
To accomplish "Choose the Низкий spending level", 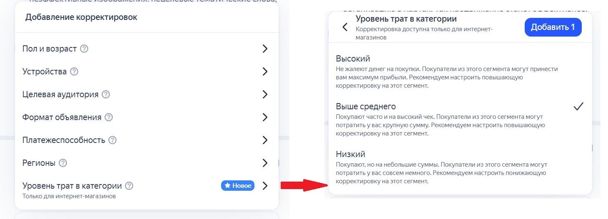I will [460, 167].
